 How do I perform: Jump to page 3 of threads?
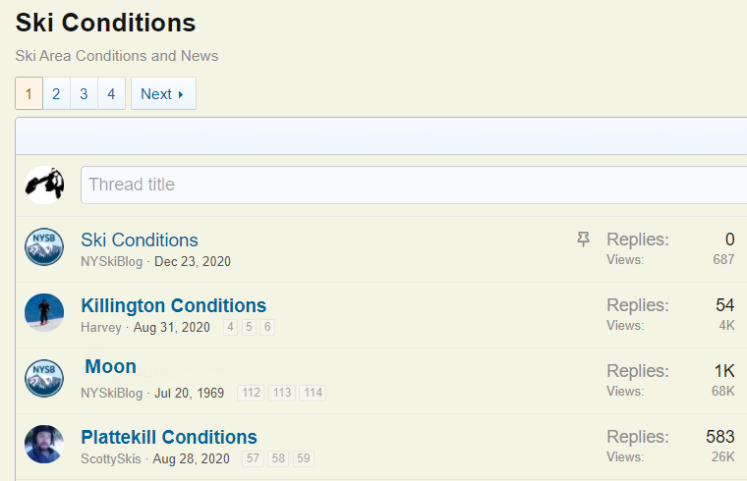pos(84,94)
